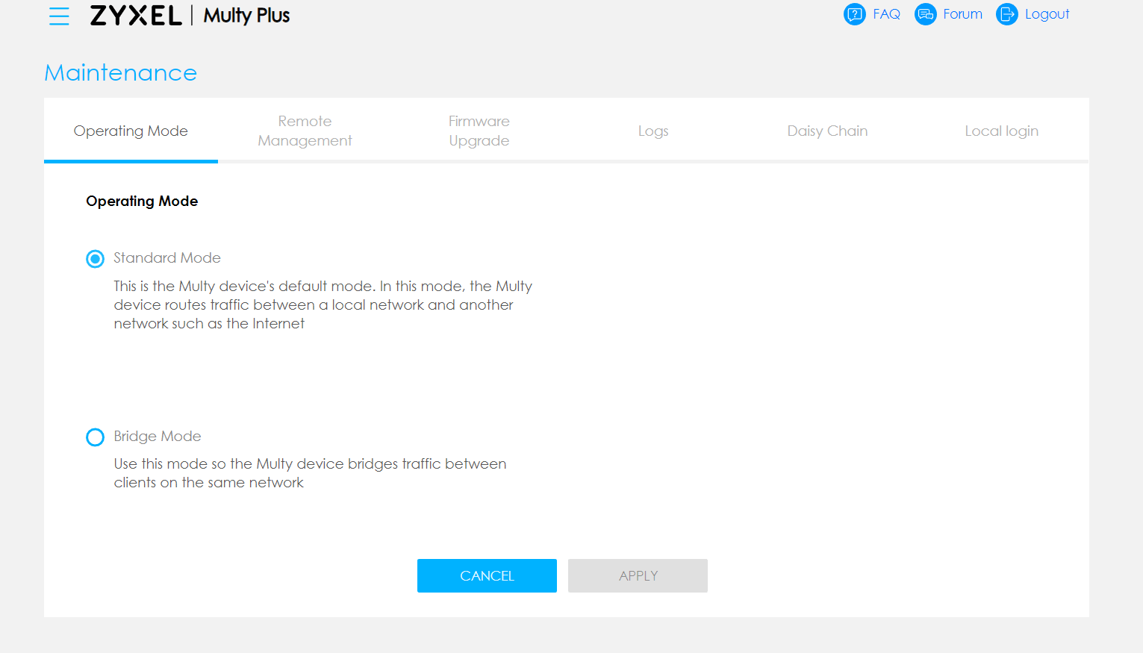Go to the Firmware Upgrade tab
This screenshot has width=1143, height=653.
[x=479, y=131]
